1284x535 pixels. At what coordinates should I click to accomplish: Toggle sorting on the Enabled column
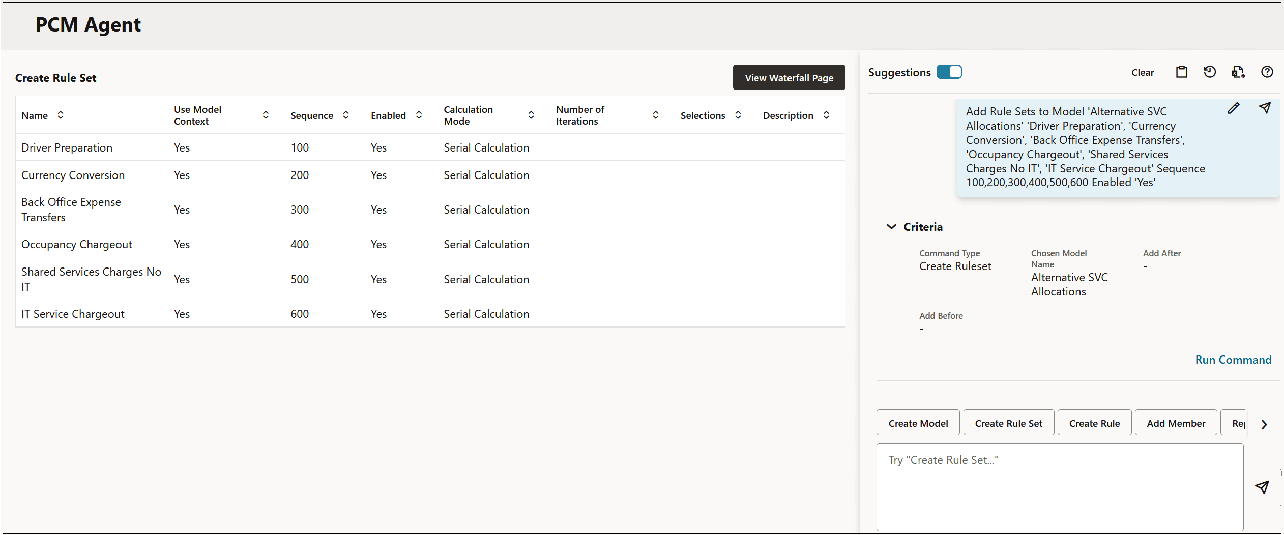tap(419, 115)
